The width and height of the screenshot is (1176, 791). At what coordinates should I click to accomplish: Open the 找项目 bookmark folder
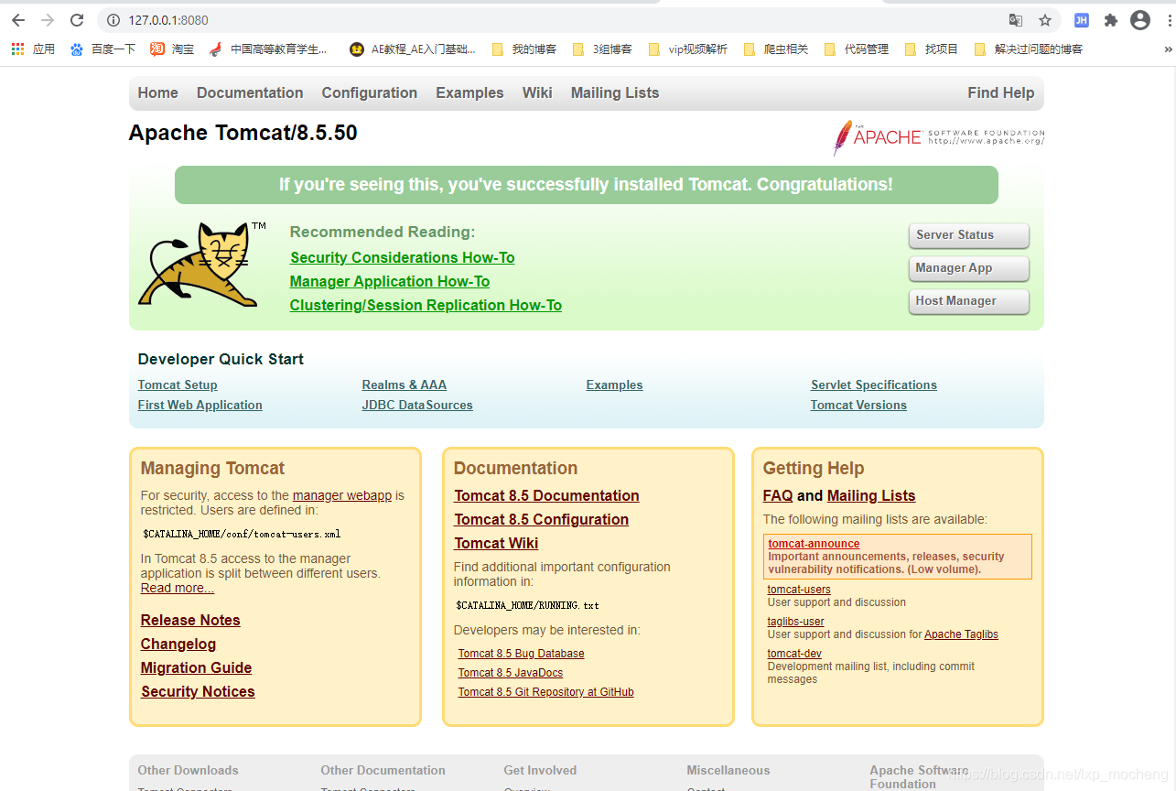pos(932,49)
